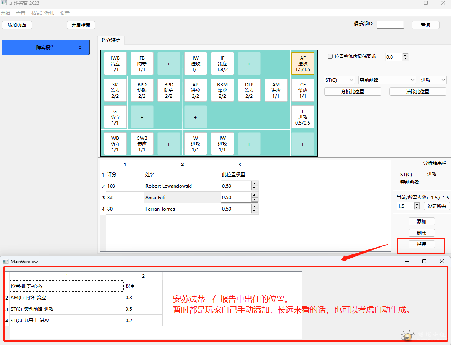Expand the 突前前锋 role dropdown
This screenshot has width=451, height=345.
[x=387, y=80]
